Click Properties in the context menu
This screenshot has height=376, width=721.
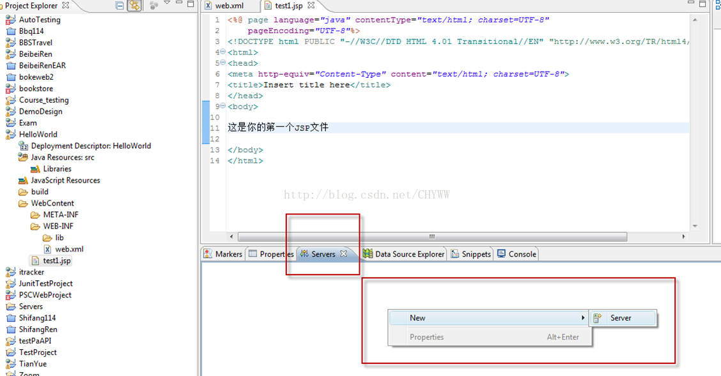click(x=489, y=337)
